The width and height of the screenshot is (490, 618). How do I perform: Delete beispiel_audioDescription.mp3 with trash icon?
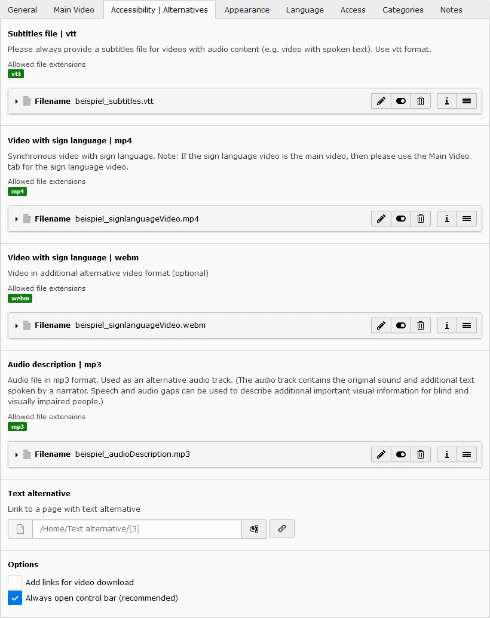click(x=421, y=454)
